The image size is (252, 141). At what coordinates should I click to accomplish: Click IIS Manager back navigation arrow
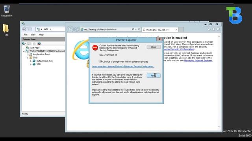pyautogui.click(x=24, y=29)
